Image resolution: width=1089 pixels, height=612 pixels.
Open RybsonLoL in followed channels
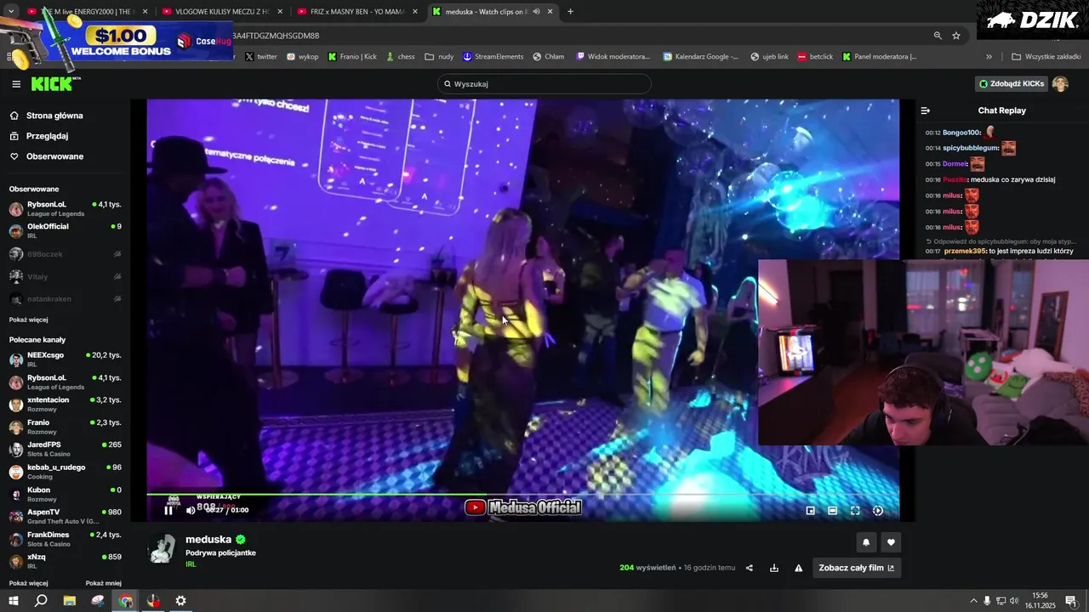point(66,208)
